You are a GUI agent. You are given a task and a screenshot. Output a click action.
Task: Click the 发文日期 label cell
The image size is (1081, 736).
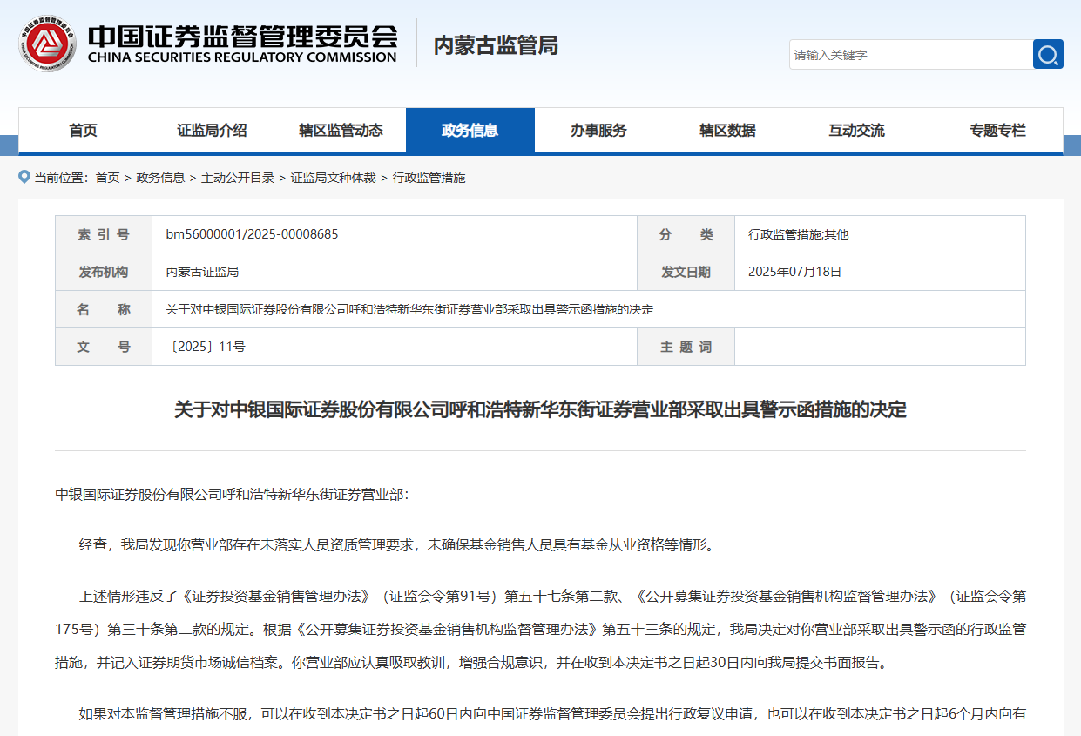[x=686, y=272]
